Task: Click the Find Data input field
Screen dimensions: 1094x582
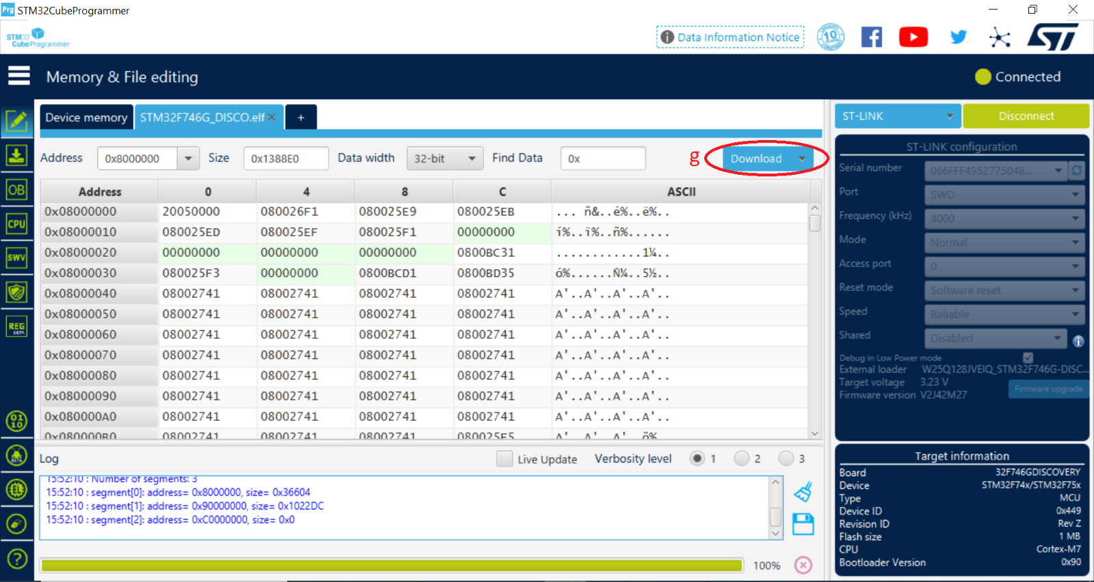Action: pyautogui.click(x=602, y=158)
